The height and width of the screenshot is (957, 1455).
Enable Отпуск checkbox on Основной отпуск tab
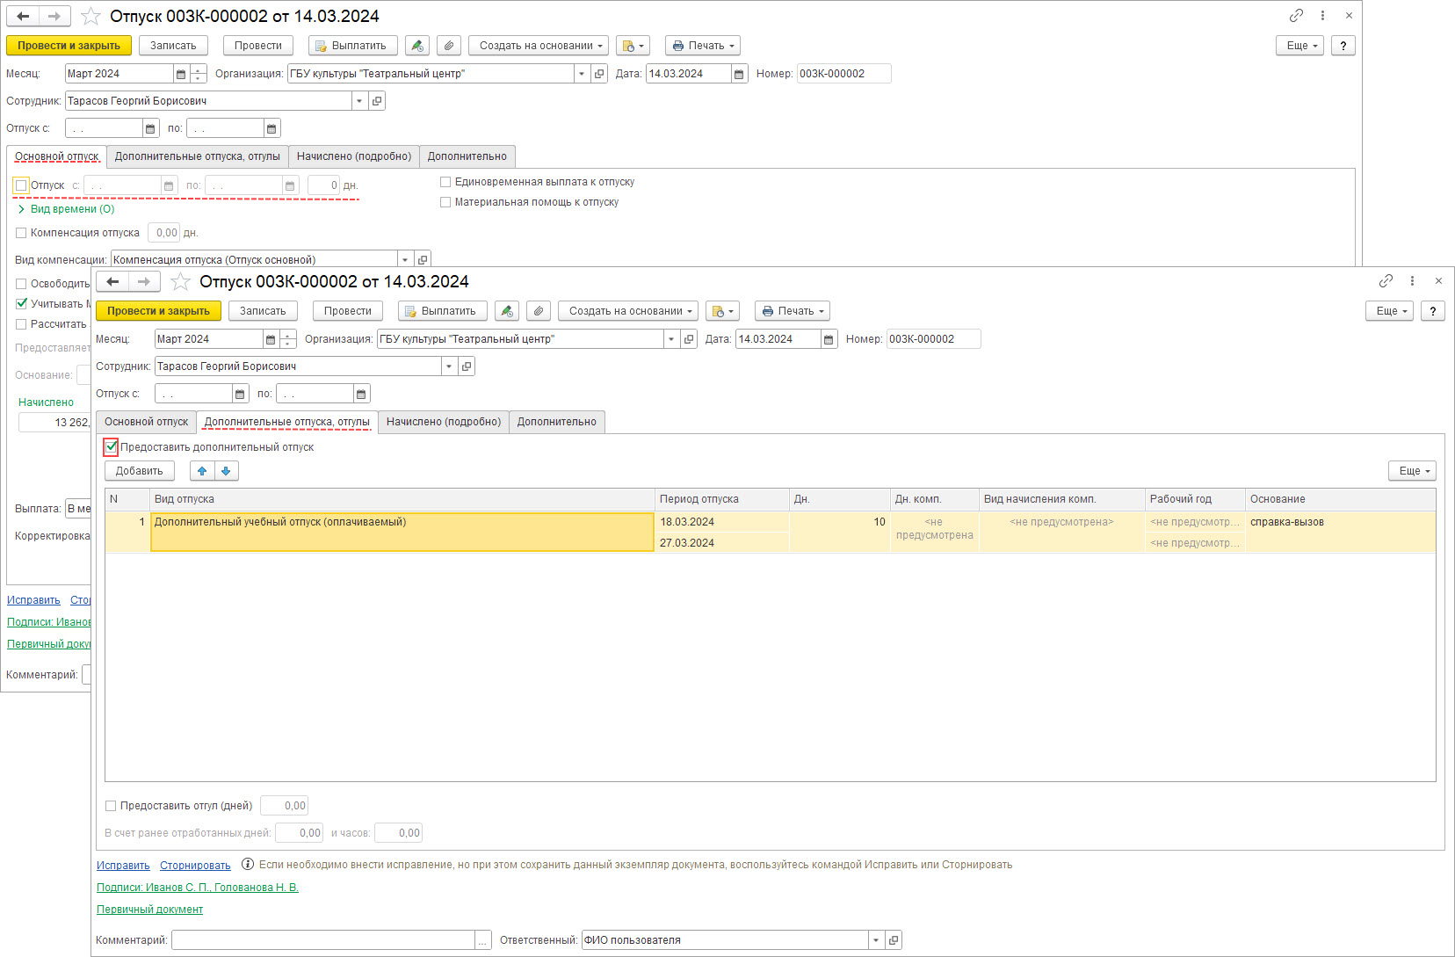pyautogui.click(x=21, y=185)
